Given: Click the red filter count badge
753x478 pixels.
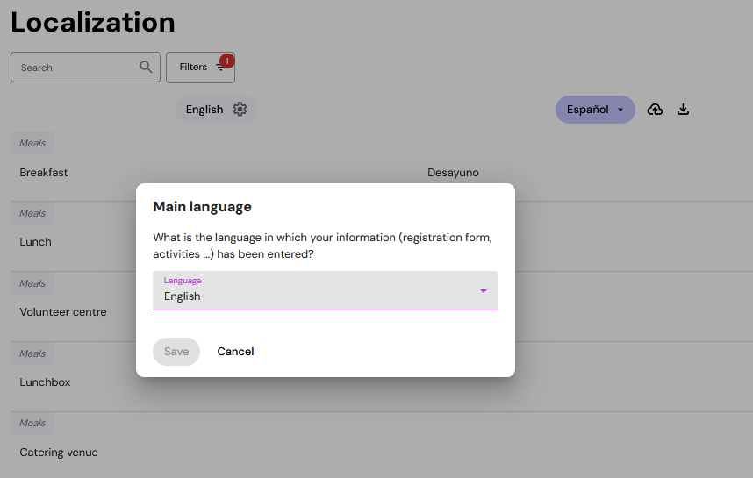Looking at the screenshot, I should [x=227, y=61].
